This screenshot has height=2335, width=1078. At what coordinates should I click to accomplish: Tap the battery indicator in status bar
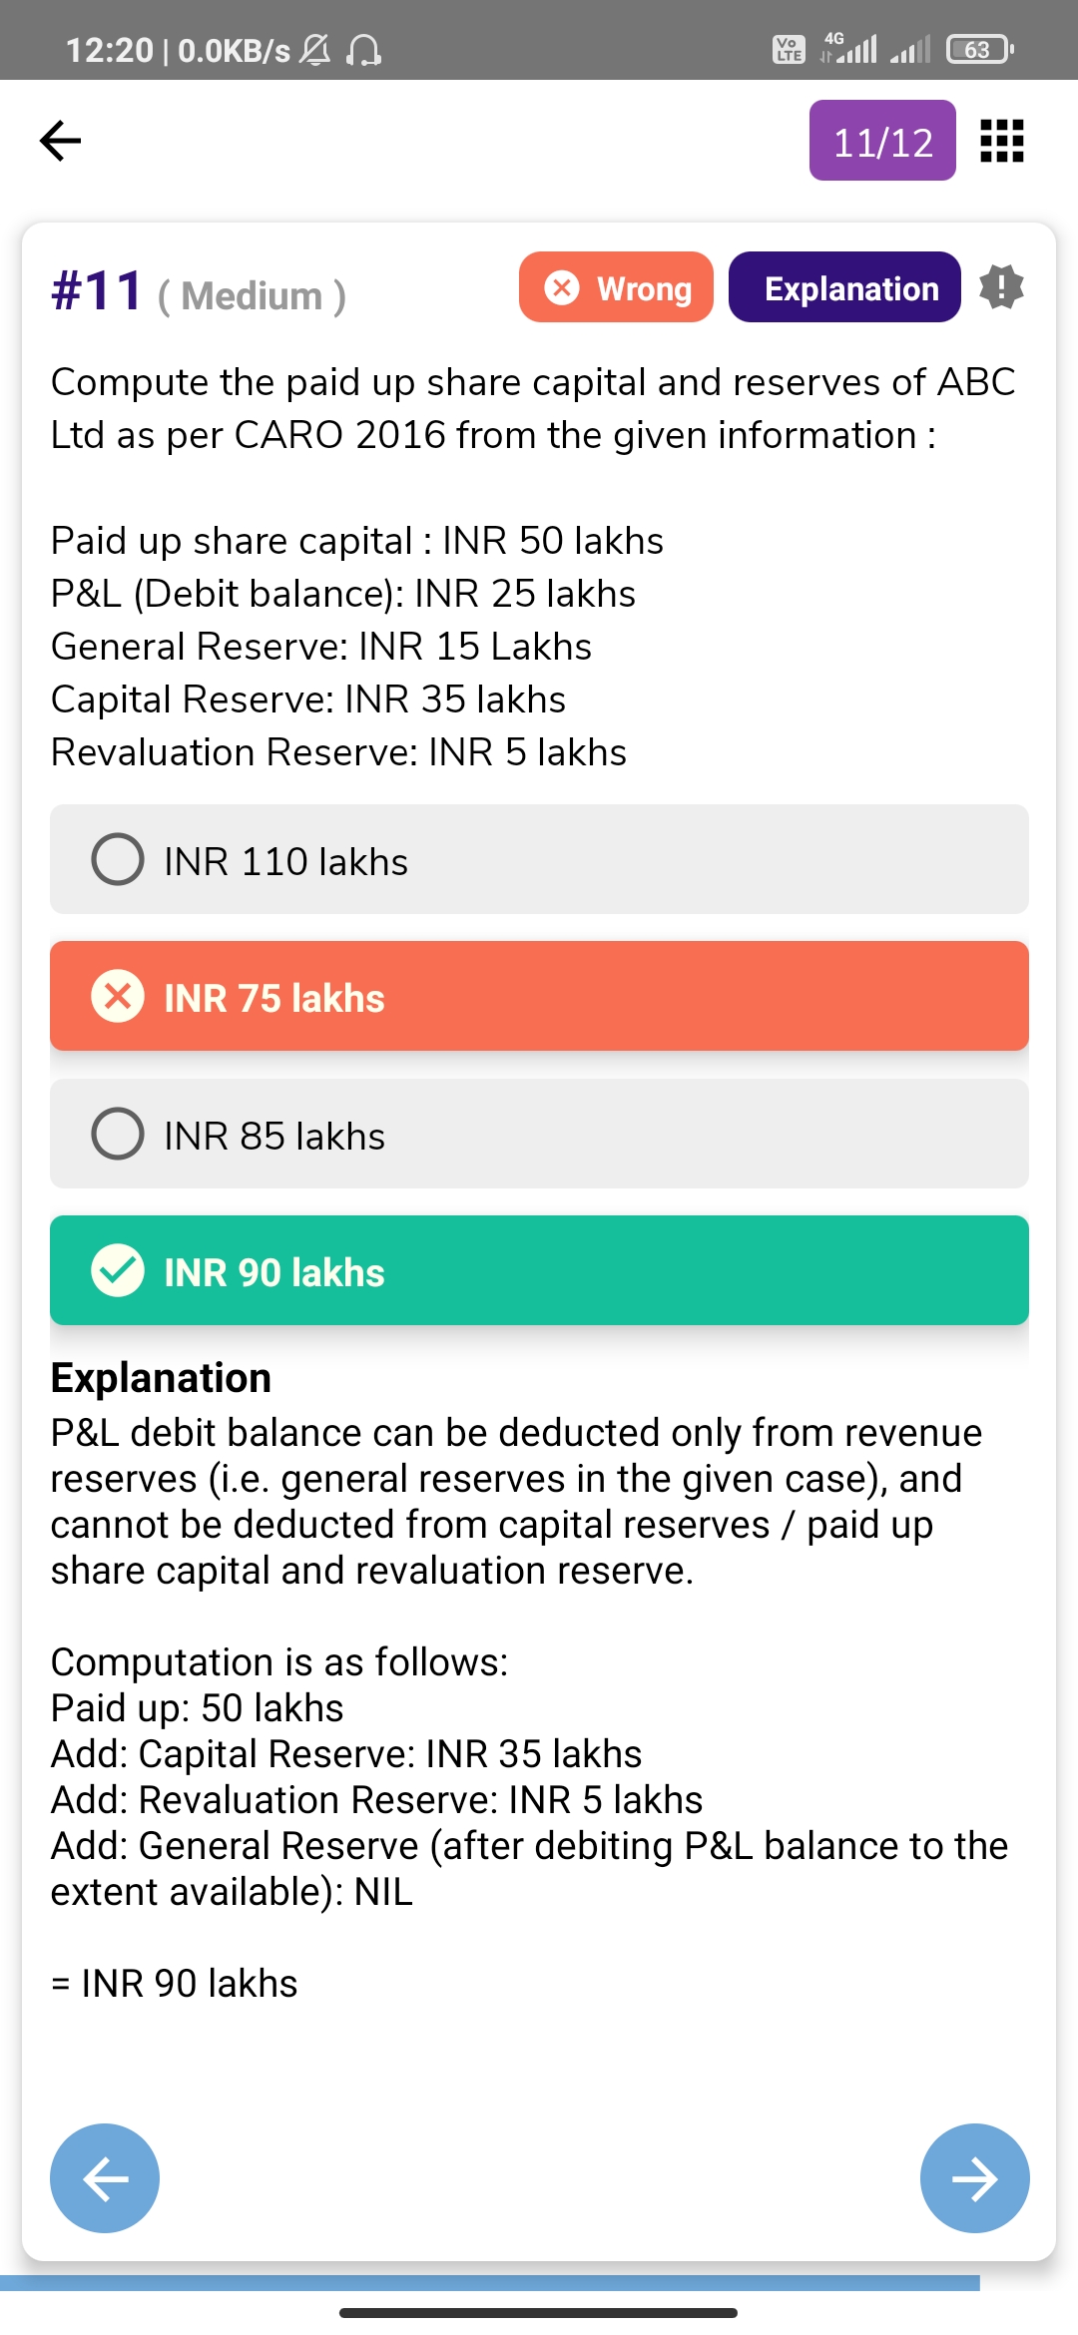979,49
